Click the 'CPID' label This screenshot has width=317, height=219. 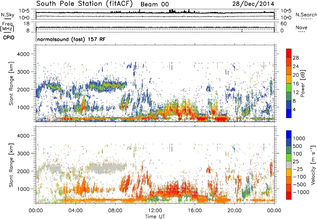coord(9,38)
